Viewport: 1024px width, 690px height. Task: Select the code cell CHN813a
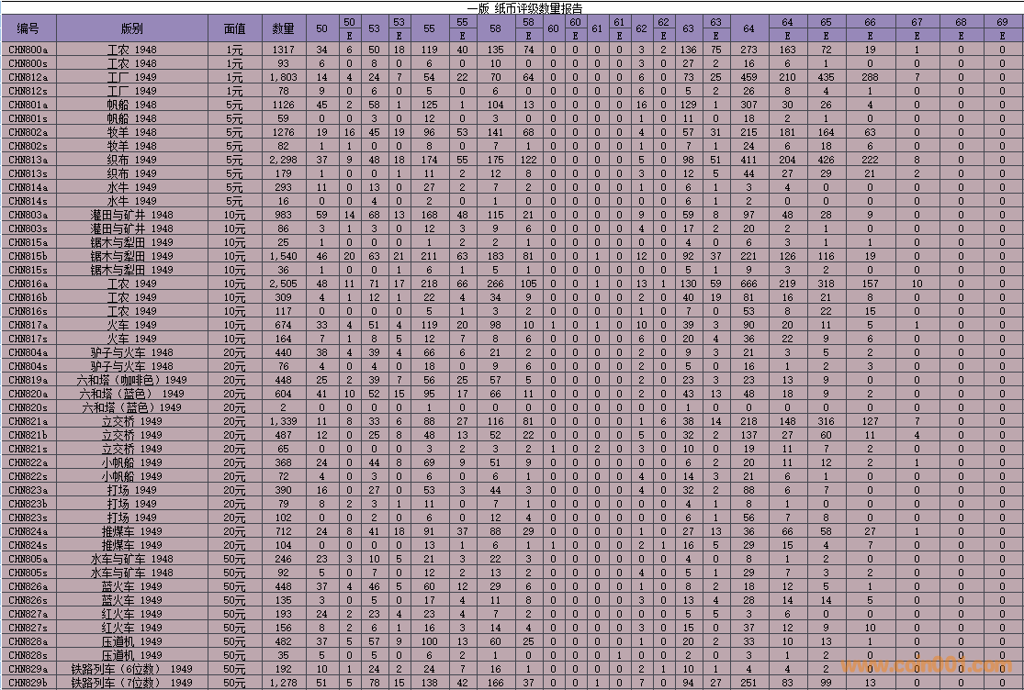[x=28, y=160]
